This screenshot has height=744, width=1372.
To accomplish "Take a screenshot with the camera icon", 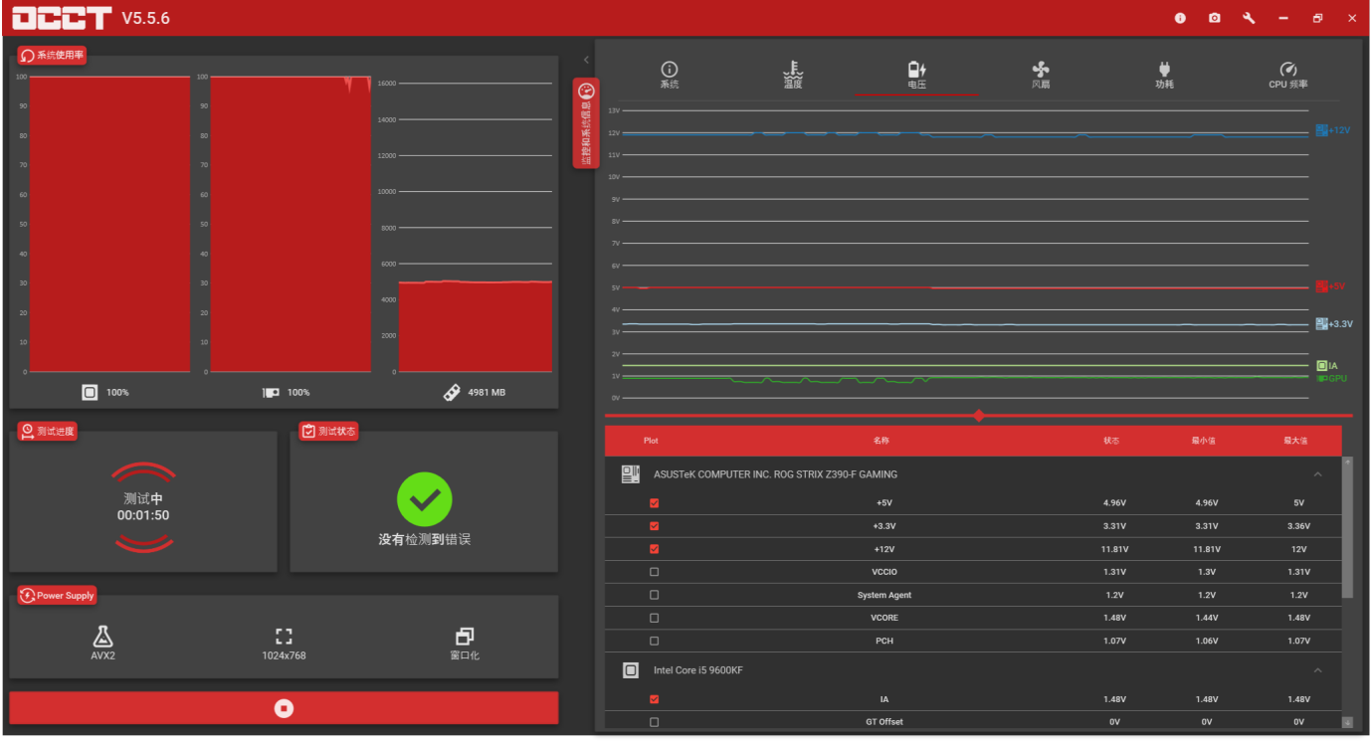I will [1214, 18].
